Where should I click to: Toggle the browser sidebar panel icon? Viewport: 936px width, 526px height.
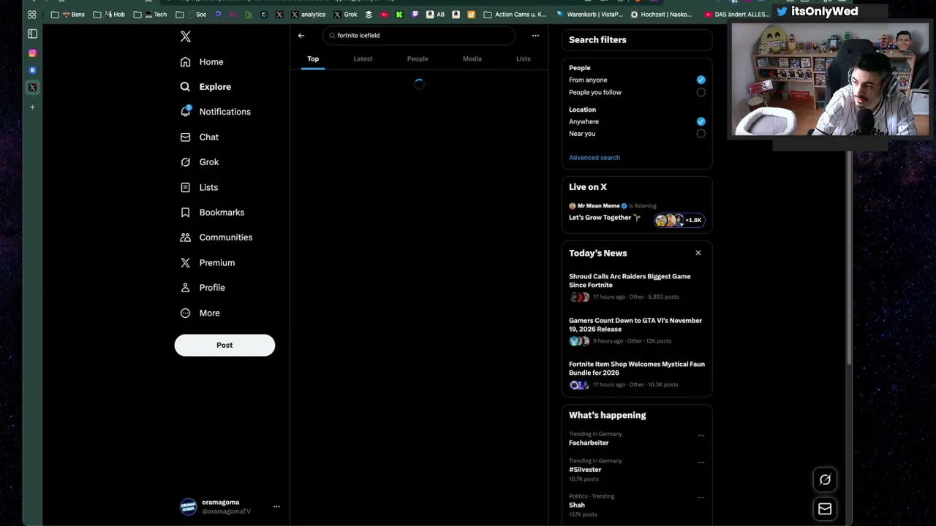pos(32,34)
